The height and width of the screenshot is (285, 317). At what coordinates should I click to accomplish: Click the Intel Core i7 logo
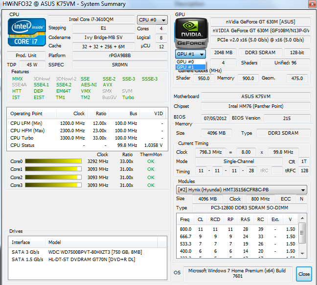pyautogui.click(x=27, y=32)
